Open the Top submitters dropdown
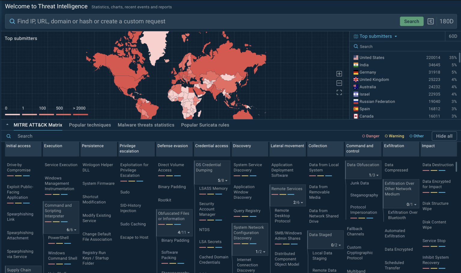This screenshot has height=273, width=461. [x=376, y=36]
